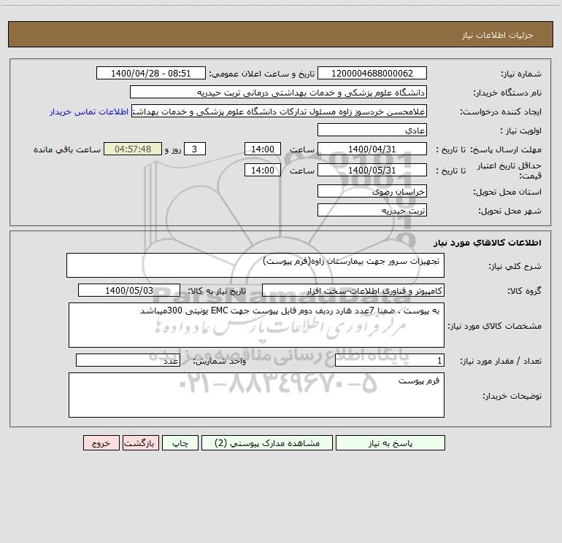The height and width of the screenshot is (543, 562).
Task: Click label 'ساعت باقی مانده'
Action: coord(67,149)
